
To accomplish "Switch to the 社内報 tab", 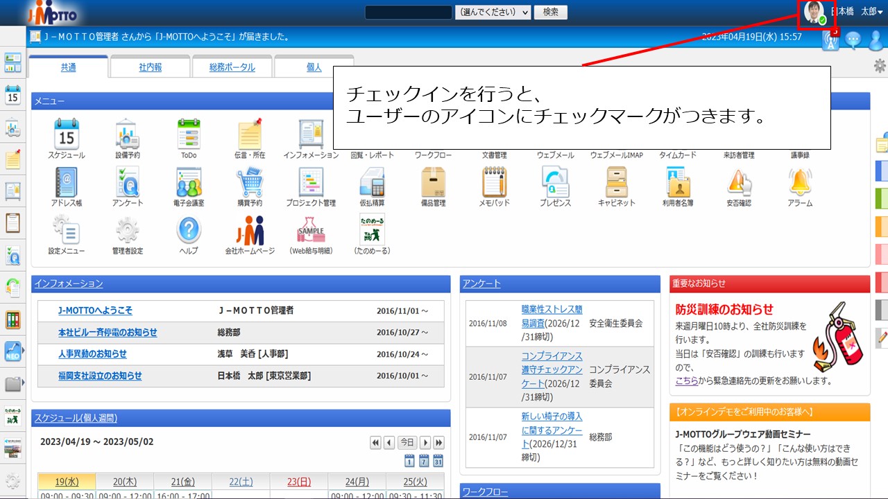I will [x=150, y=67].
